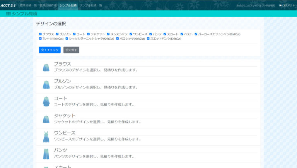Viewport: 297px width, 168px height.
Task: Click the grid icon beside シンプル見積 title
Action: pyautogui.click(x=9, y=13)
